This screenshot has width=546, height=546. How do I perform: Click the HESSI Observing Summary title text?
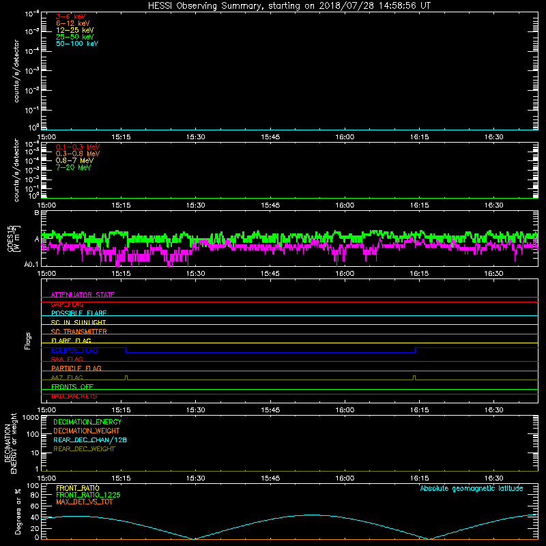[289, 6]
